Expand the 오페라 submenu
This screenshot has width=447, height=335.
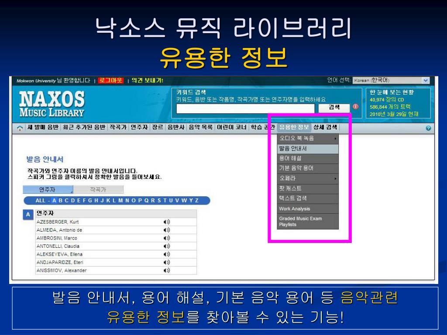(x=308, y=178)
